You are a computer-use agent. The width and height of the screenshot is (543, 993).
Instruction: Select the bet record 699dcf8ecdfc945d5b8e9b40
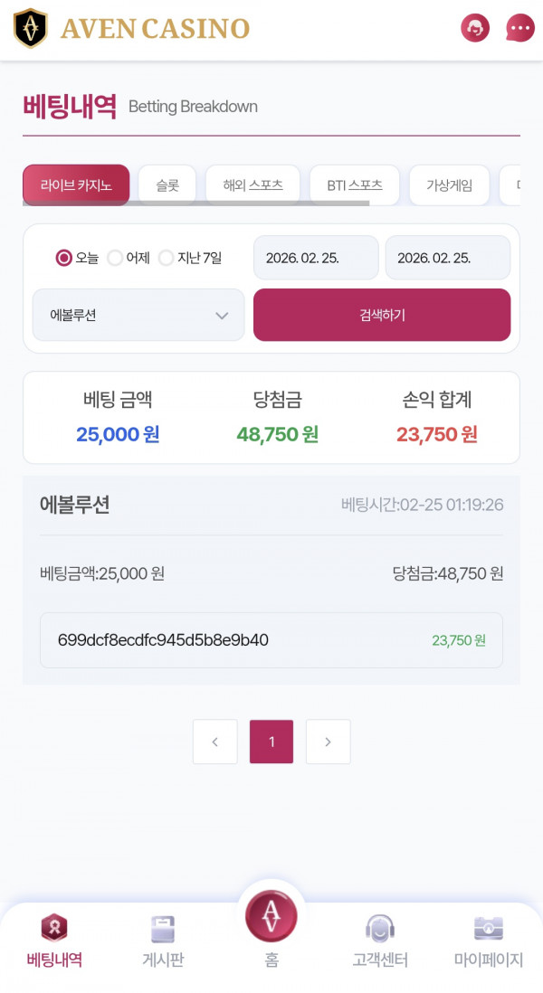point(271,640)
